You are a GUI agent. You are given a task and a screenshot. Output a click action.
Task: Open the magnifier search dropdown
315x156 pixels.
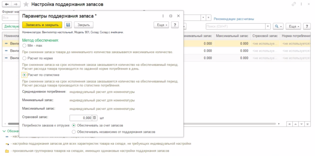[x=278, y=26]
